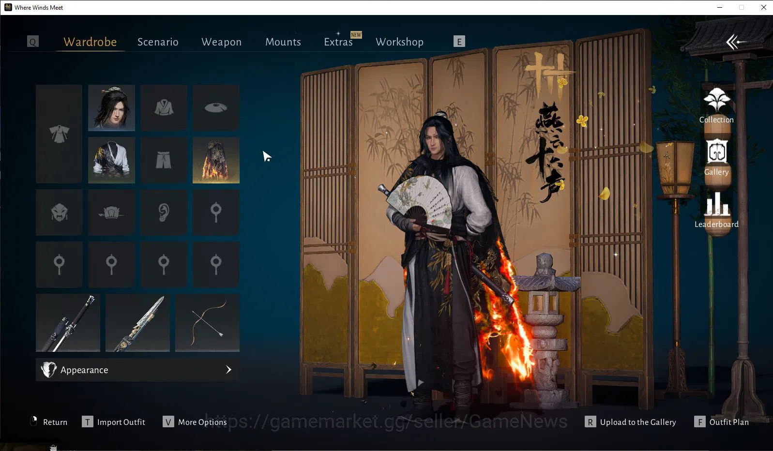Open the Collection lotus icon
The height and width of the screenshot is (451, 773).
pyautogui.click(x=716, y=100)
